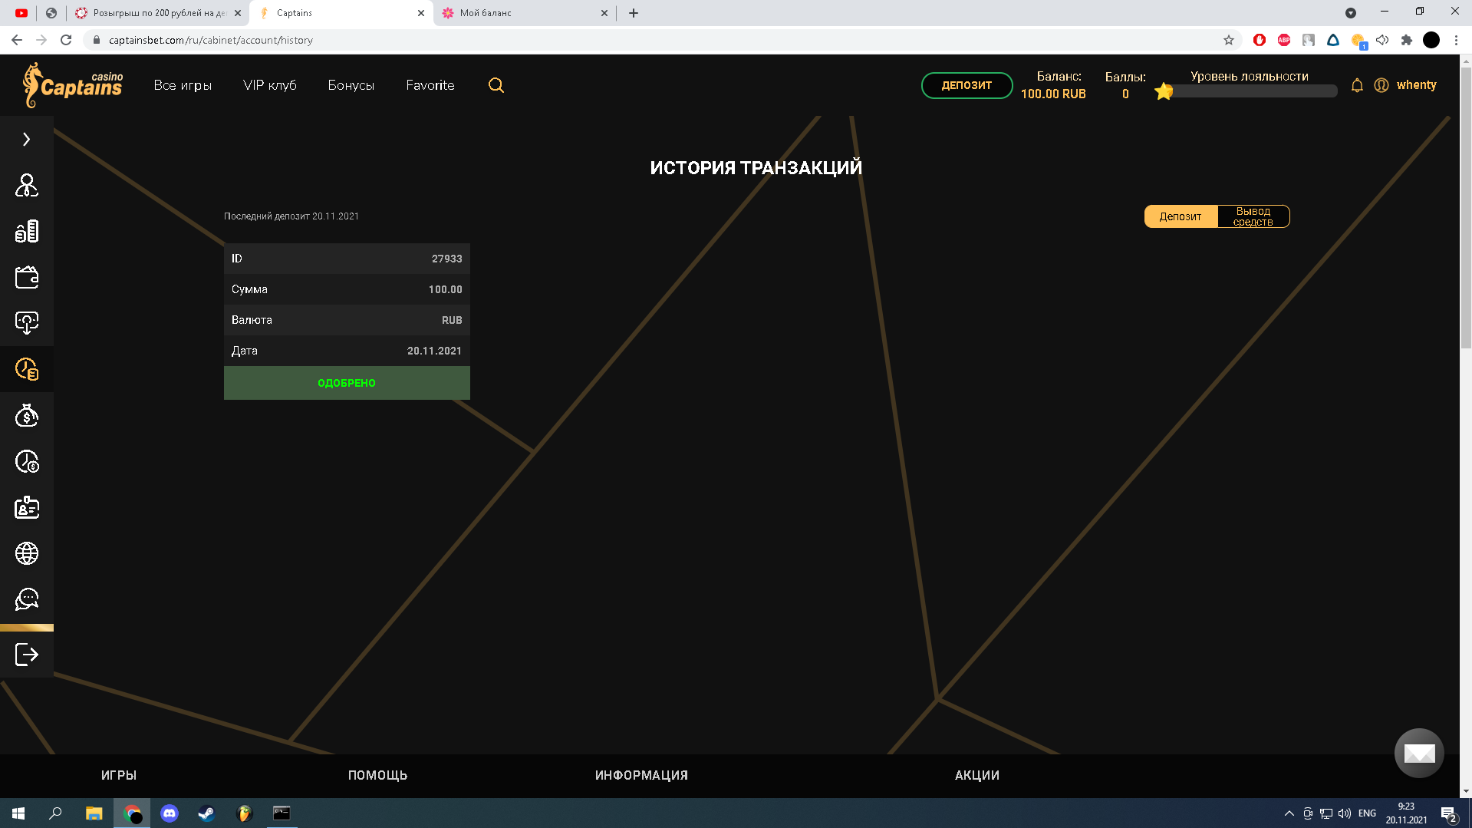Screen dimensions: 1472x828
Task: Click the money bag dollar sidebar icon
Action: [27, 415]
